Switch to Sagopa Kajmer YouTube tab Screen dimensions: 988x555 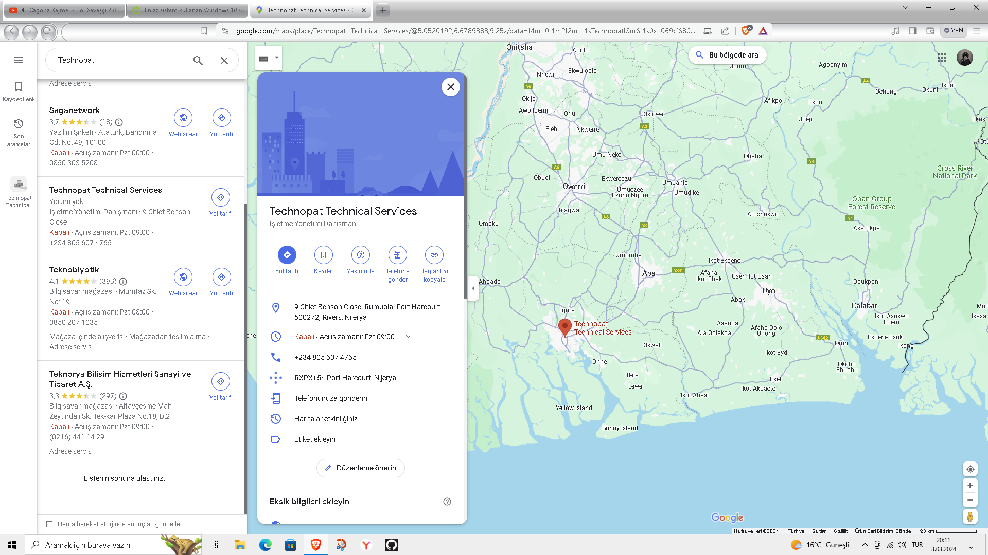coord(67,10)
